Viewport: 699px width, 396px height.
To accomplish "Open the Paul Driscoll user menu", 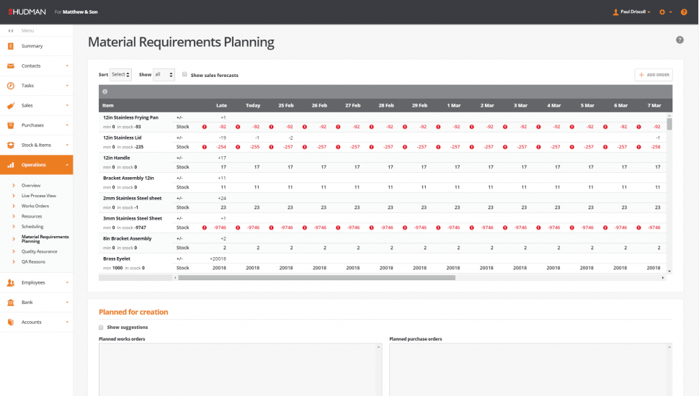I will (631, 12).
